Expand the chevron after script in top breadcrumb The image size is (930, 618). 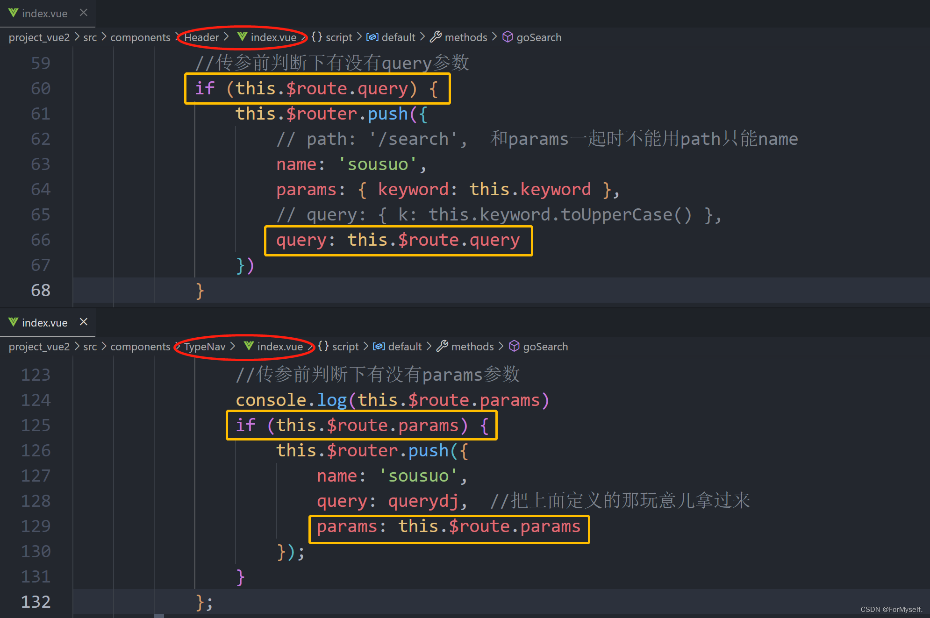[359, 37]
